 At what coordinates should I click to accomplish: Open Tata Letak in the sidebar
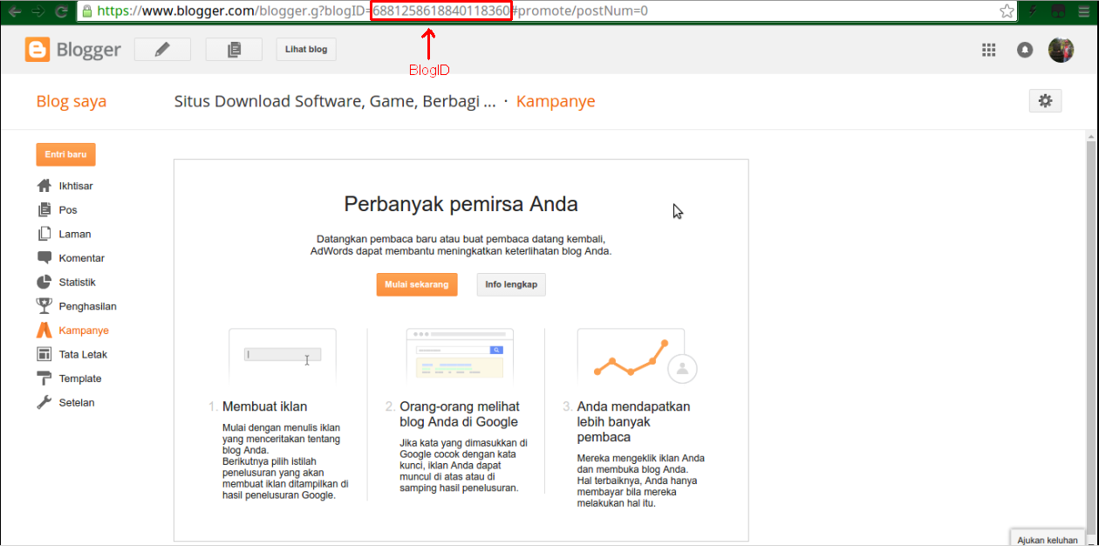pyautogui.click(x=83, y=354)
